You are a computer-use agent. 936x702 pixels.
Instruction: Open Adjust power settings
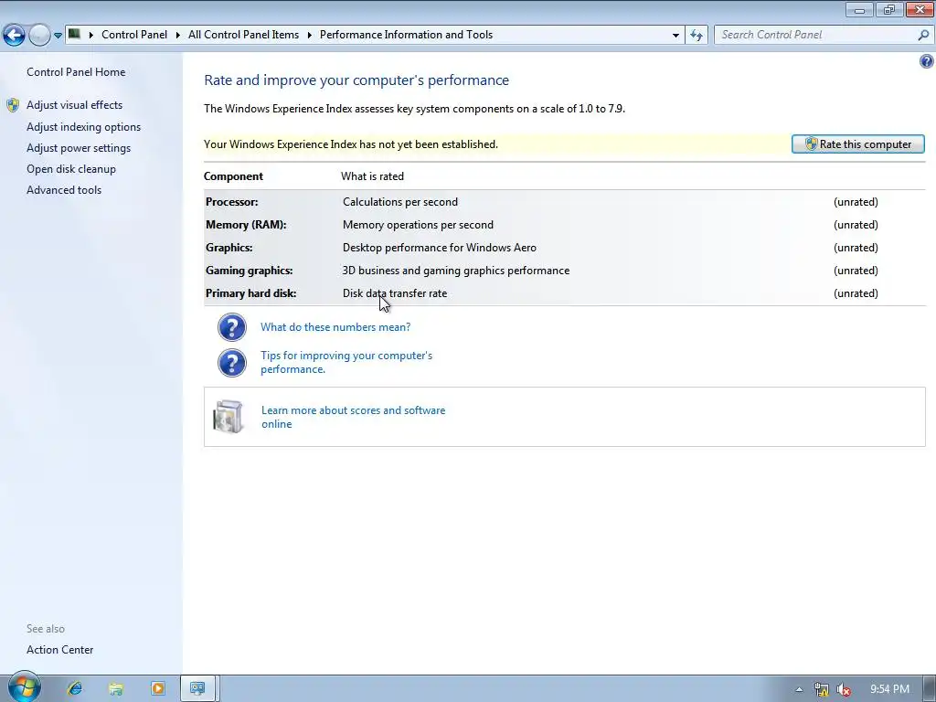point(79,148)
